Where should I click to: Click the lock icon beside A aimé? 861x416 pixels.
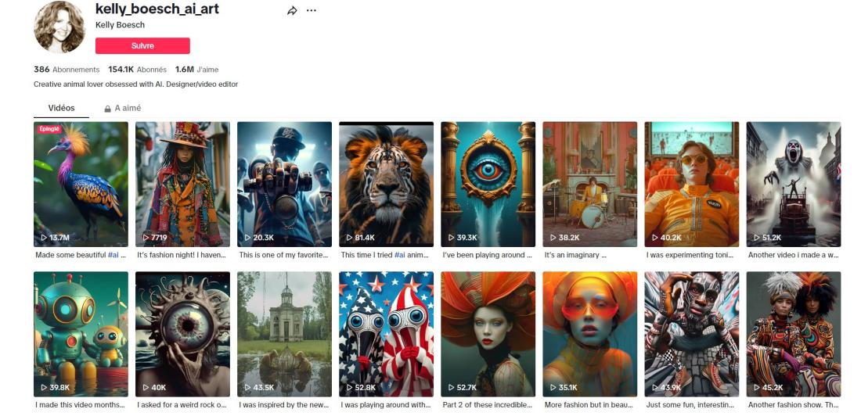[x=108, y=109]
